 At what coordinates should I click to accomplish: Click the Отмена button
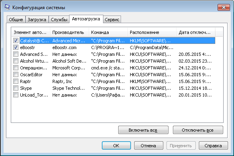click(149, 146)
